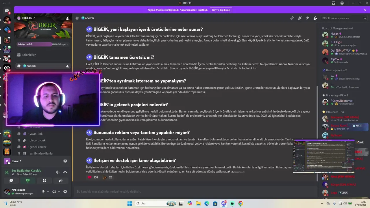Click the reaction with 82 count
This screenshot has height=208, width=370.
107,177
